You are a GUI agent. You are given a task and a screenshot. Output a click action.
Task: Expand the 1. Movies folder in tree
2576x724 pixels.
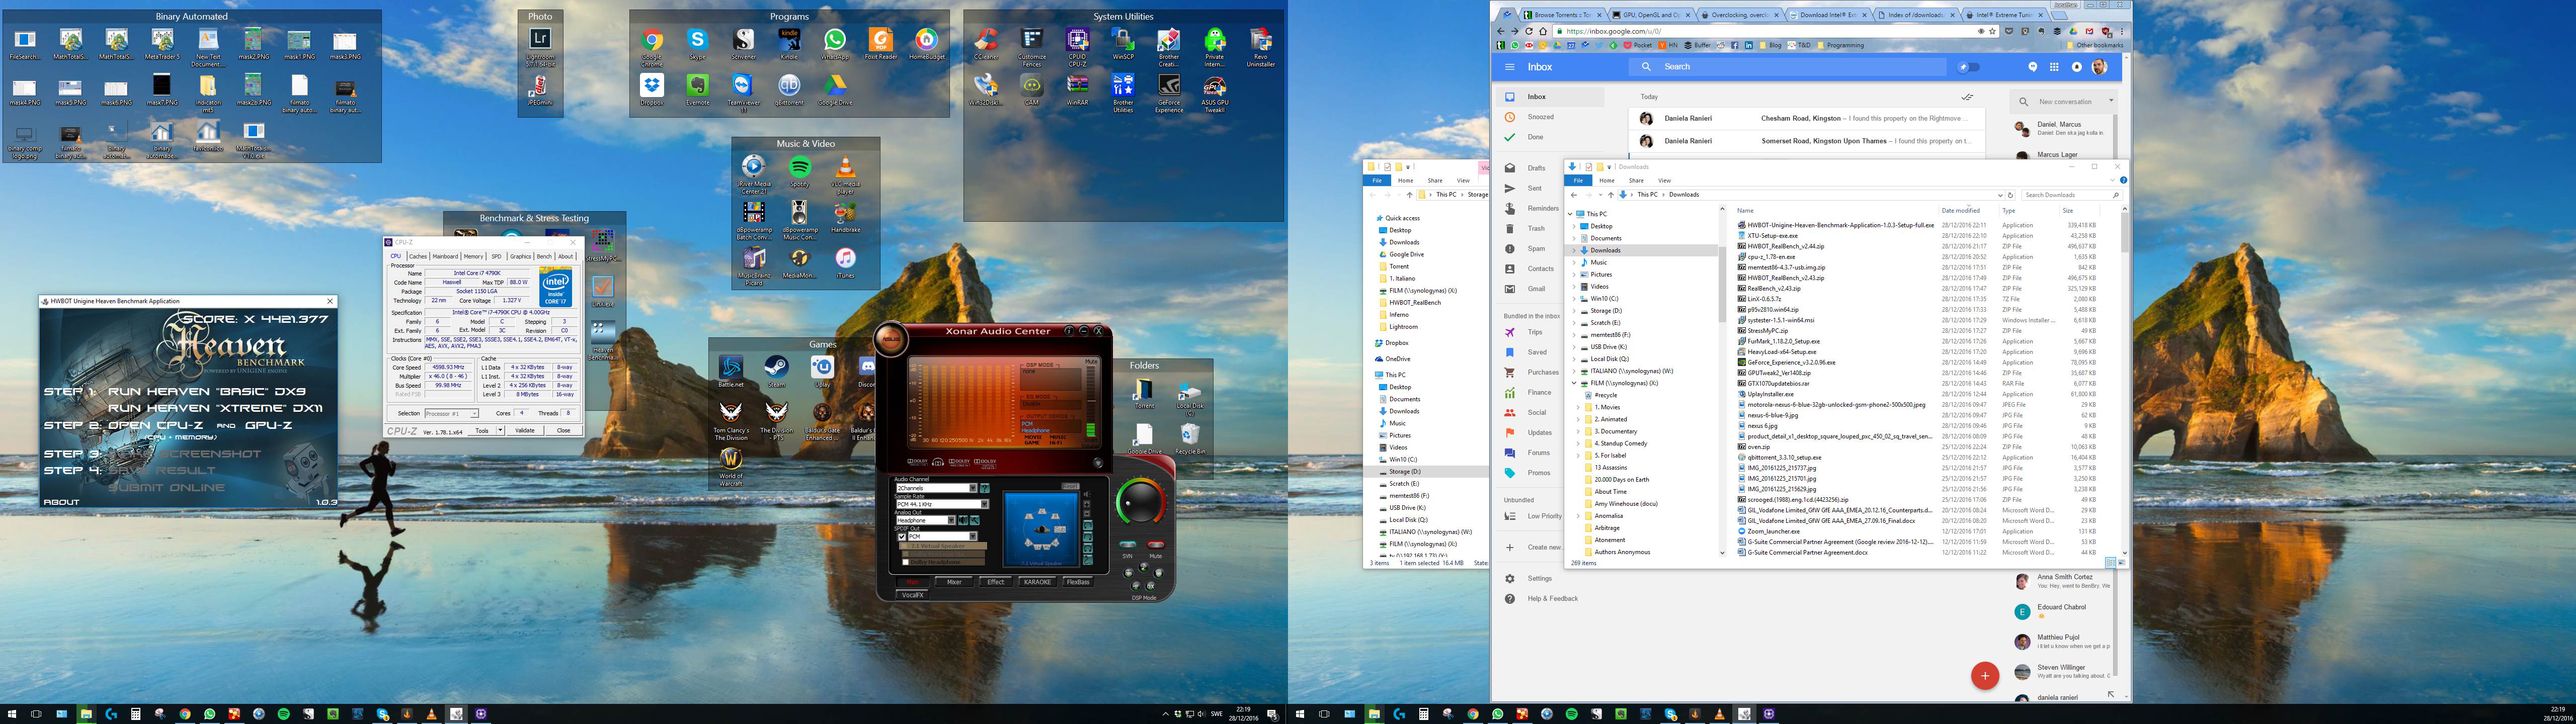pyautogui.click(x=1578, y=407)
